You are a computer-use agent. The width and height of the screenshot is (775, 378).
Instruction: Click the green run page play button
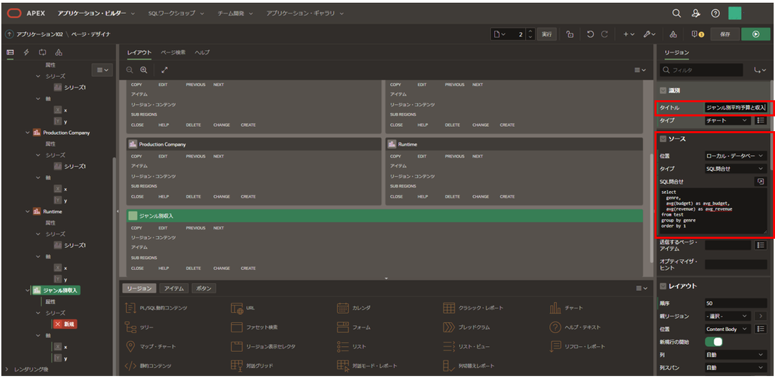tap(755, 34)
